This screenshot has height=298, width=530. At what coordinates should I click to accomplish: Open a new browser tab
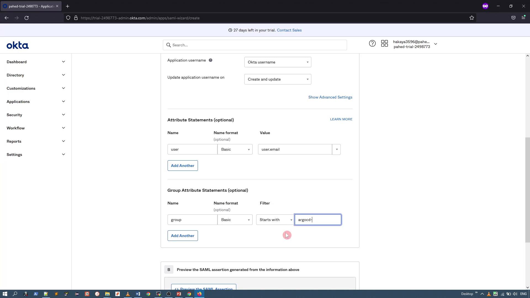68,6
